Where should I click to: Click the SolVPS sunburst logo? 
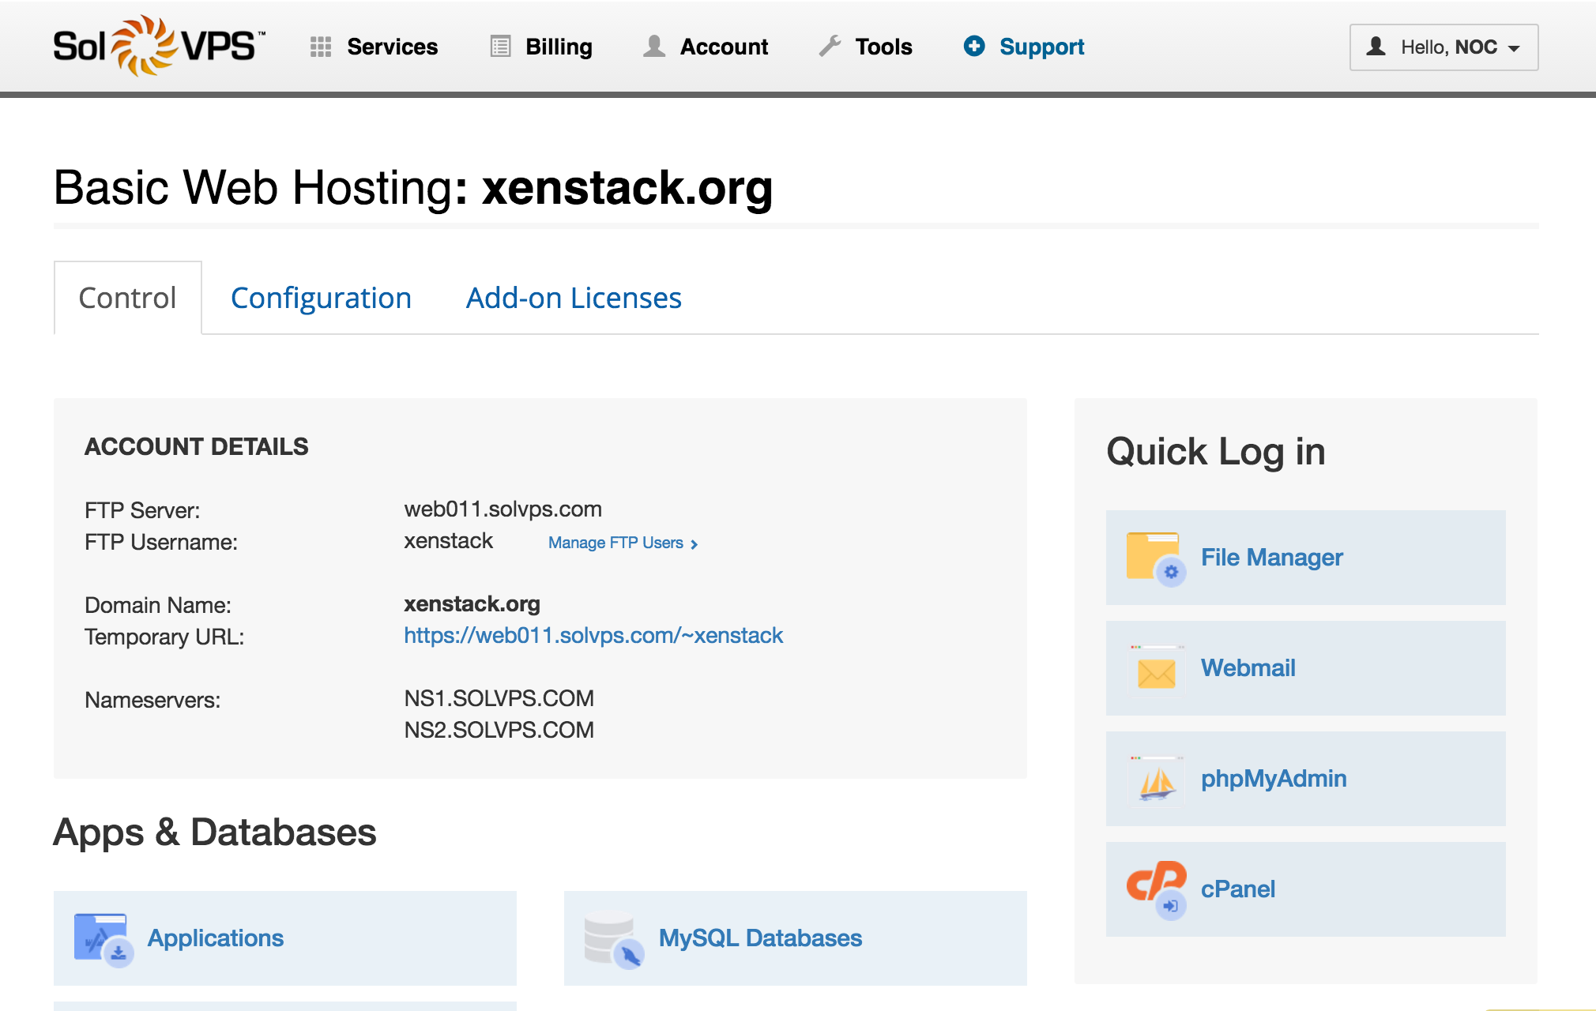coord(143,45)
